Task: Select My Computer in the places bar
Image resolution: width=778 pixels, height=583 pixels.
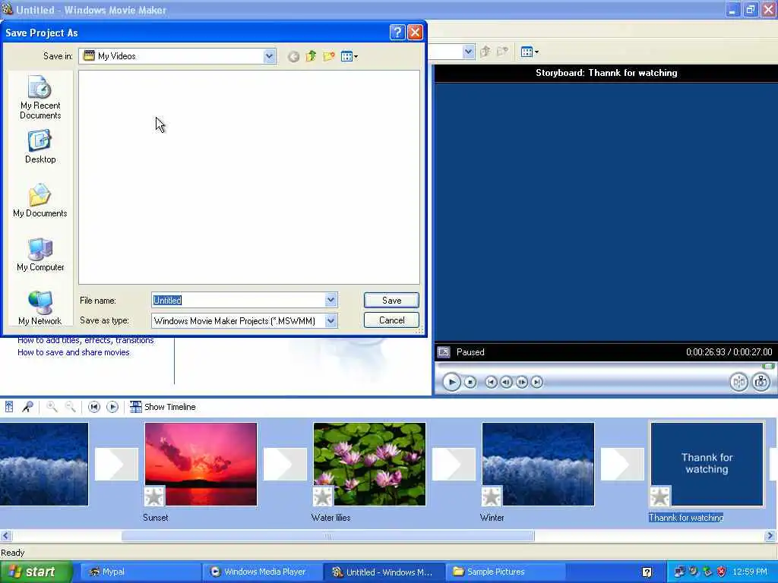Action: coord(40,254)
